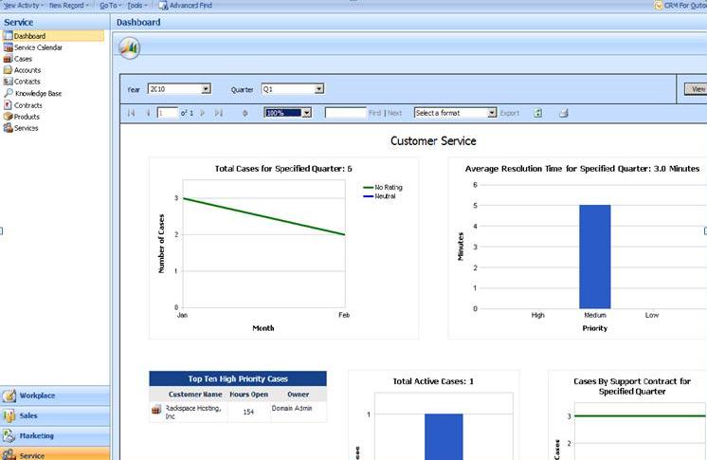Open the Cases list from the sidebar
This screenshot has width=707, height=460.
pyautogui.click(x=23, y=59)
